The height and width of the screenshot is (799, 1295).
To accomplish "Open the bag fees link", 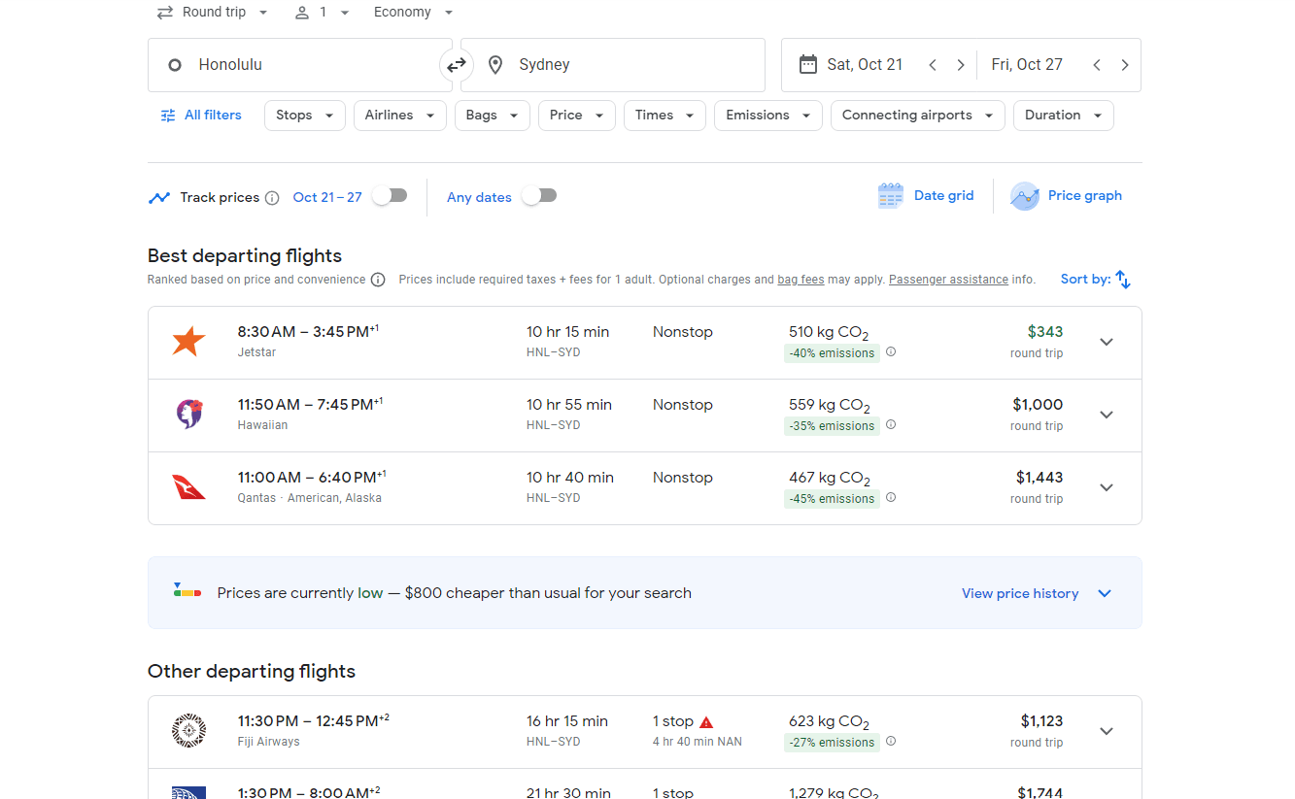I will (x=801, y=280).
